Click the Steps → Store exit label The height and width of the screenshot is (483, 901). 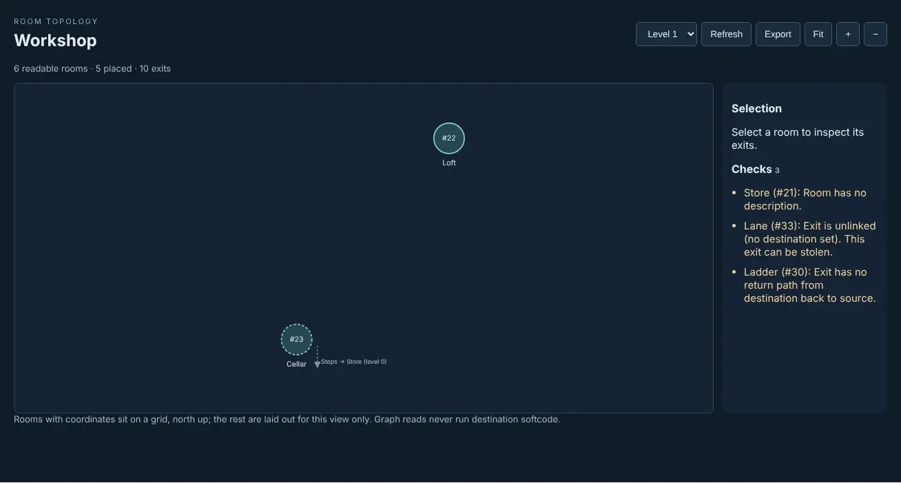tap(353, 362)
